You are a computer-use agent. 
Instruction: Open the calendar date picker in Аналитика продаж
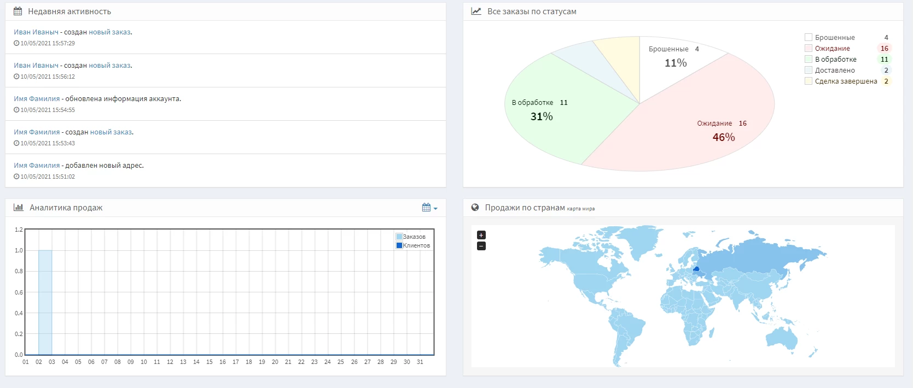(x=429, y=208)
